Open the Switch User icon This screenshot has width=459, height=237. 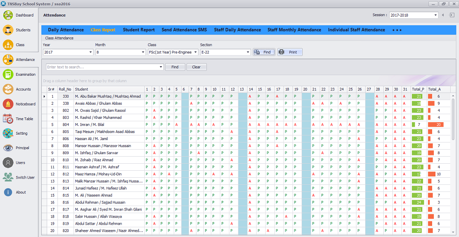click(x=8, y=177)
